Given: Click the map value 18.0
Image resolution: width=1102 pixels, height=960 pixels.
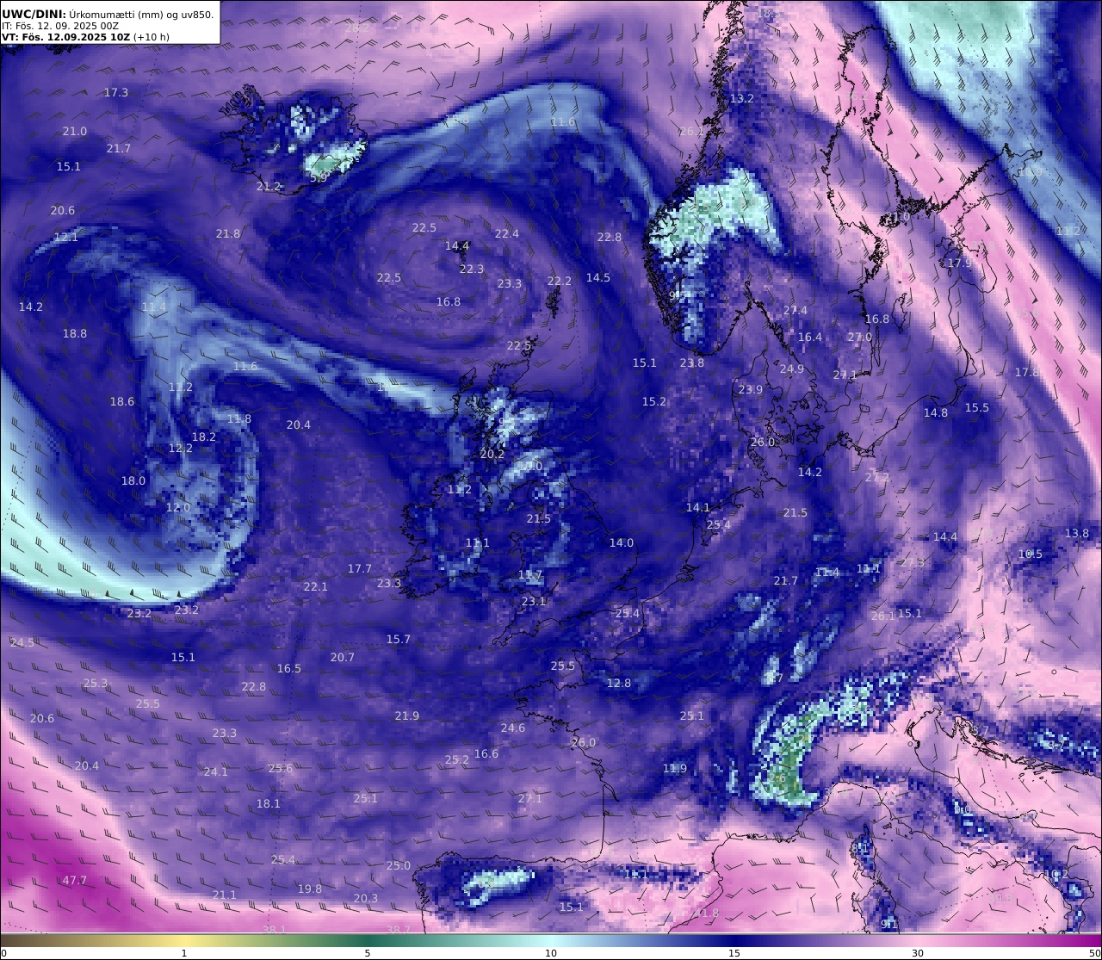Looking at the screenshot, I should pos(133,480).
